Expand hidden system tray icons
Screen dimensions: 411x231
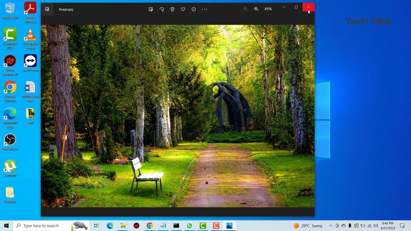point(330,226)
